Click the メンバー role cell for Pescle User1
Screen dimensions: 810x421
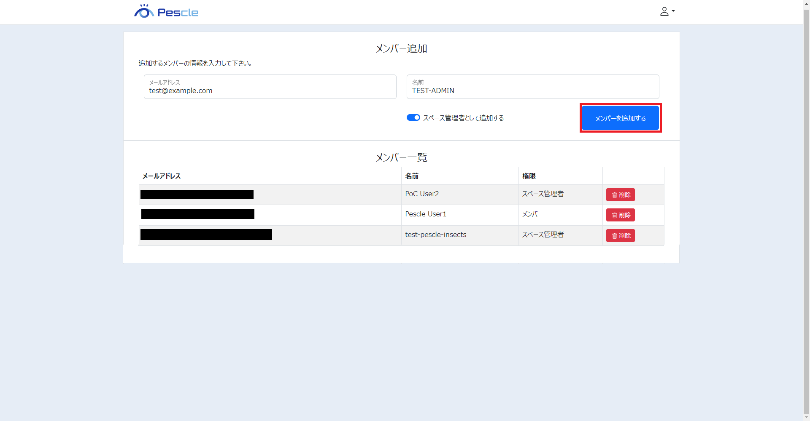532,214
